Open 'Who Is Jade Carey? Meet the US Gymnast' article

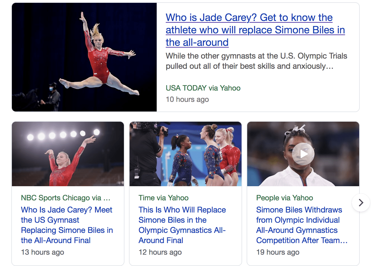(x=67, y=225)
